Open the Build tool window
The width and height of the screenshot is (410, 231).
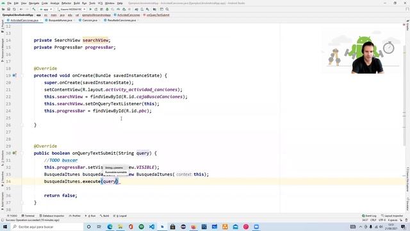(x=104, y=216)
